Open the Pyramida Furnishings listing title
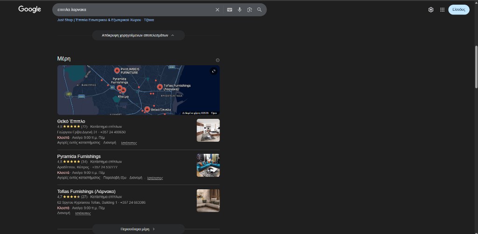478x234 pixels. pyautogui.click(x=79, y=157)
